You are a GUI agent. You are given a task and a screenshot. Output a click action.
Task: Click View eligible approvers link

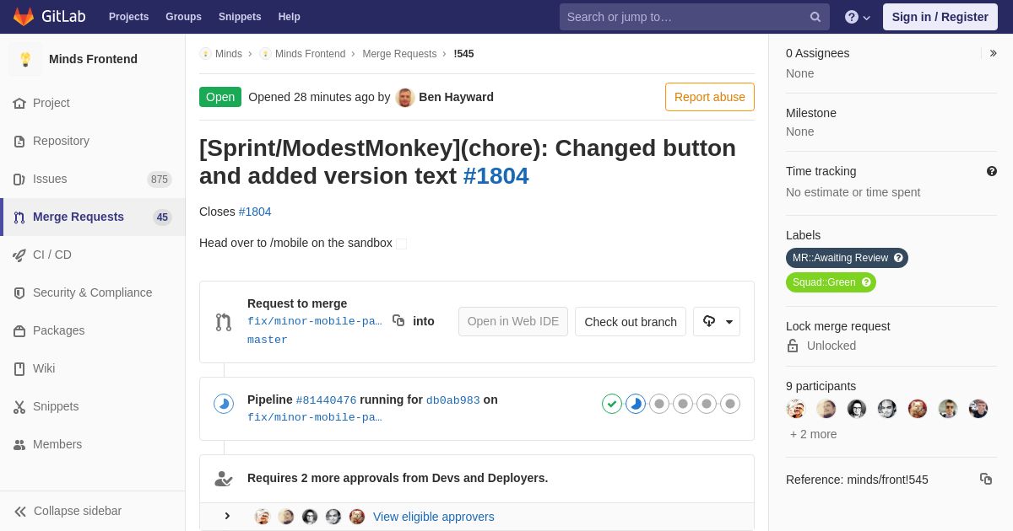coord(434,517)
